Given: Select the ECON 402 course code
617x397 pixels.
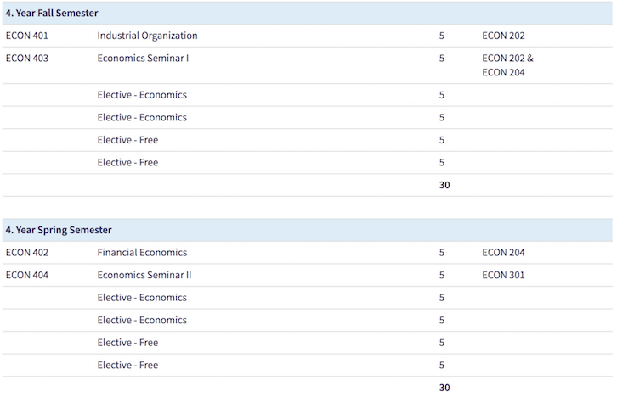Looking at the screenshot, I should tap(27, 253).
